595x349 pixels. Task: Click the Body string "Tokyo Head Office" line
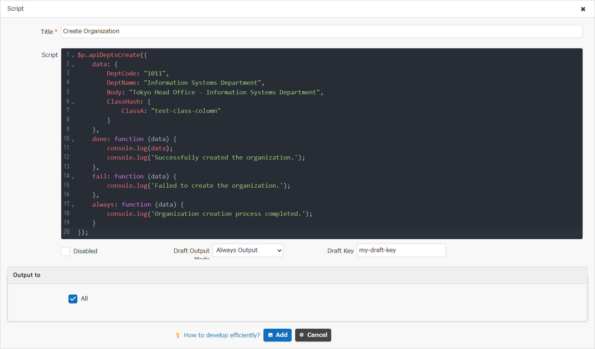(x=225, y=92)
